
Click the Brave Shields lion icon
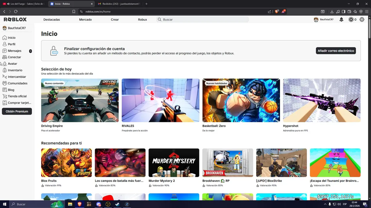coord(277,12)
